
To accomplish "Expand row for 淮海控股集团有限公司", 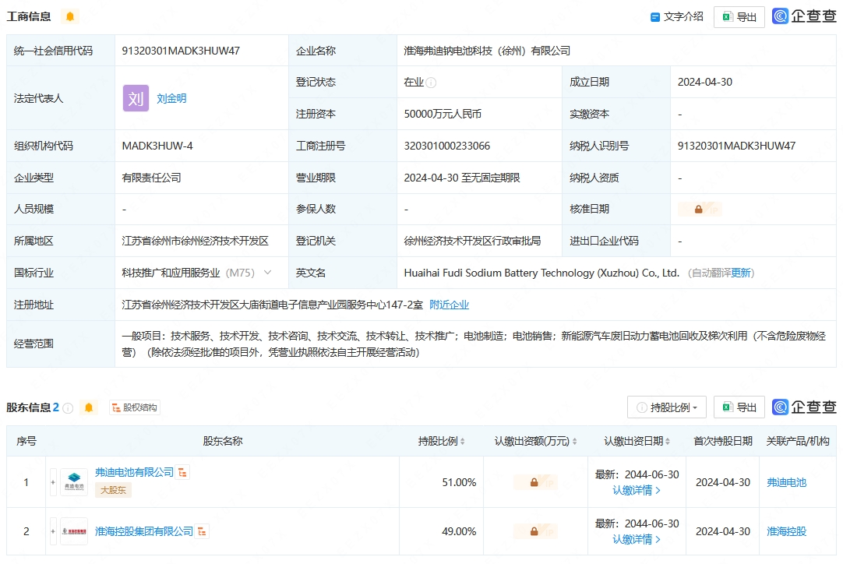I will (x=53, y=531).
